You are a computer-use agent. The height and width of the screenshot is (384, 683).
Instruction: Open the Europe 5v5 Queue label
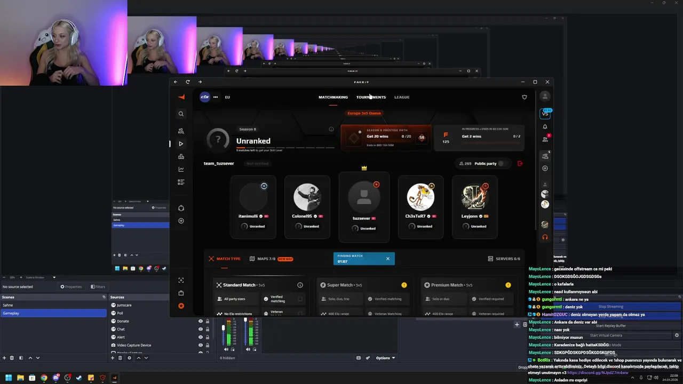(x=364, y=113)
